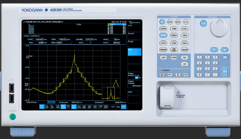
Task: Open the Sweep Interval Minimum softkey
Action: click(134, 84)
